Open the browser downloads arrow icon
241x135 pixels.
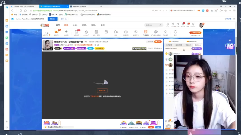[212, 10]
